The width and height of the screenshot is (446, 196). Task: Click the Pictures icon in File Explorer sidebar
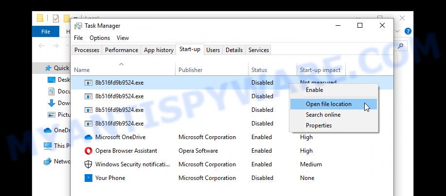tap(52, 115)
